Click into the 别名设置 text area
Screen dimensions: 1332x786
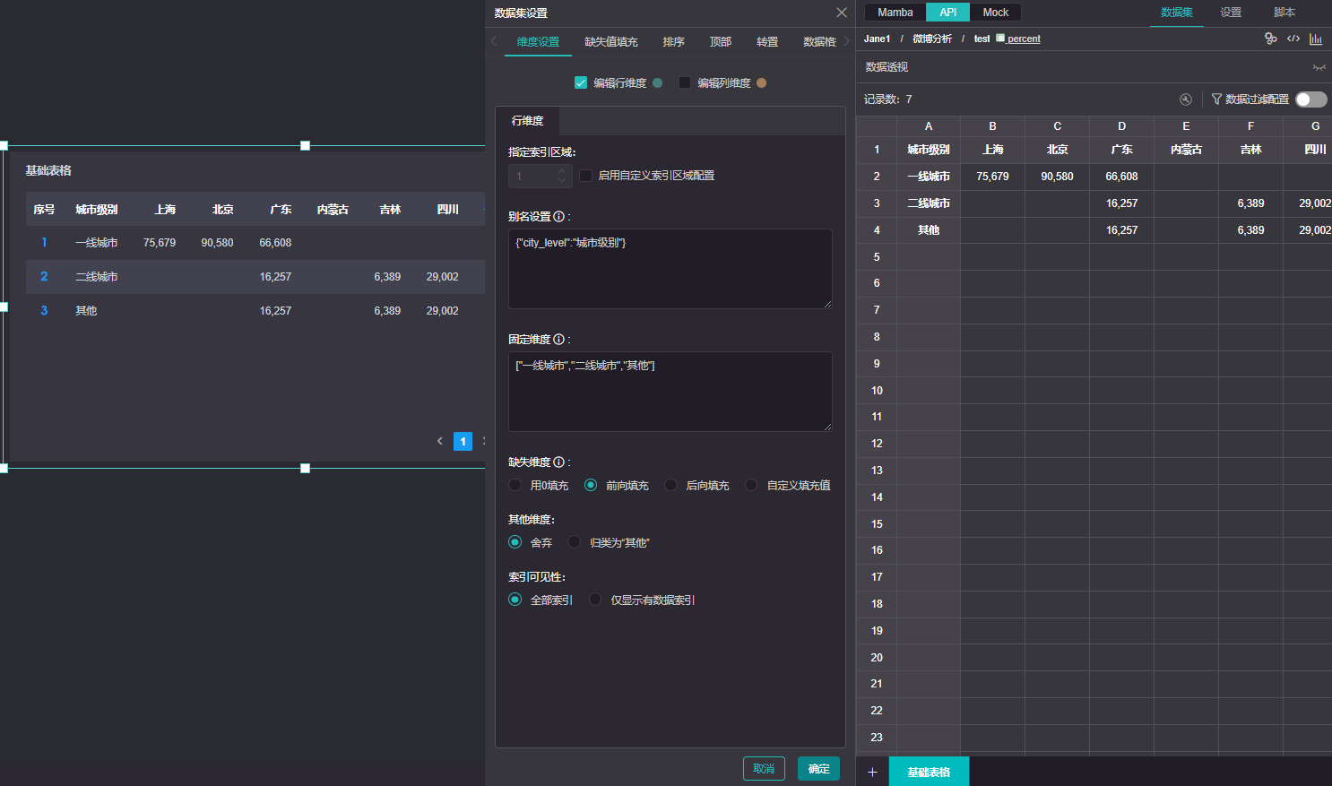click(x=670, y=269)
